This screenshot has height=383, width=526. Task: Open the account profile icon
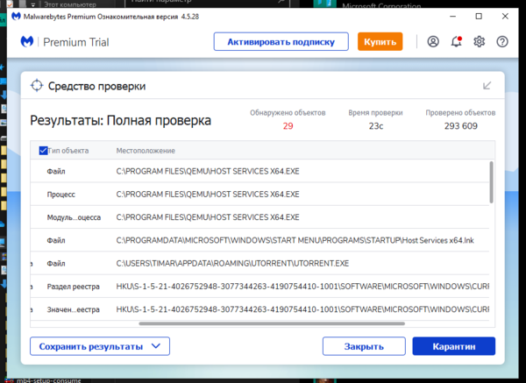tap(433, 41)
